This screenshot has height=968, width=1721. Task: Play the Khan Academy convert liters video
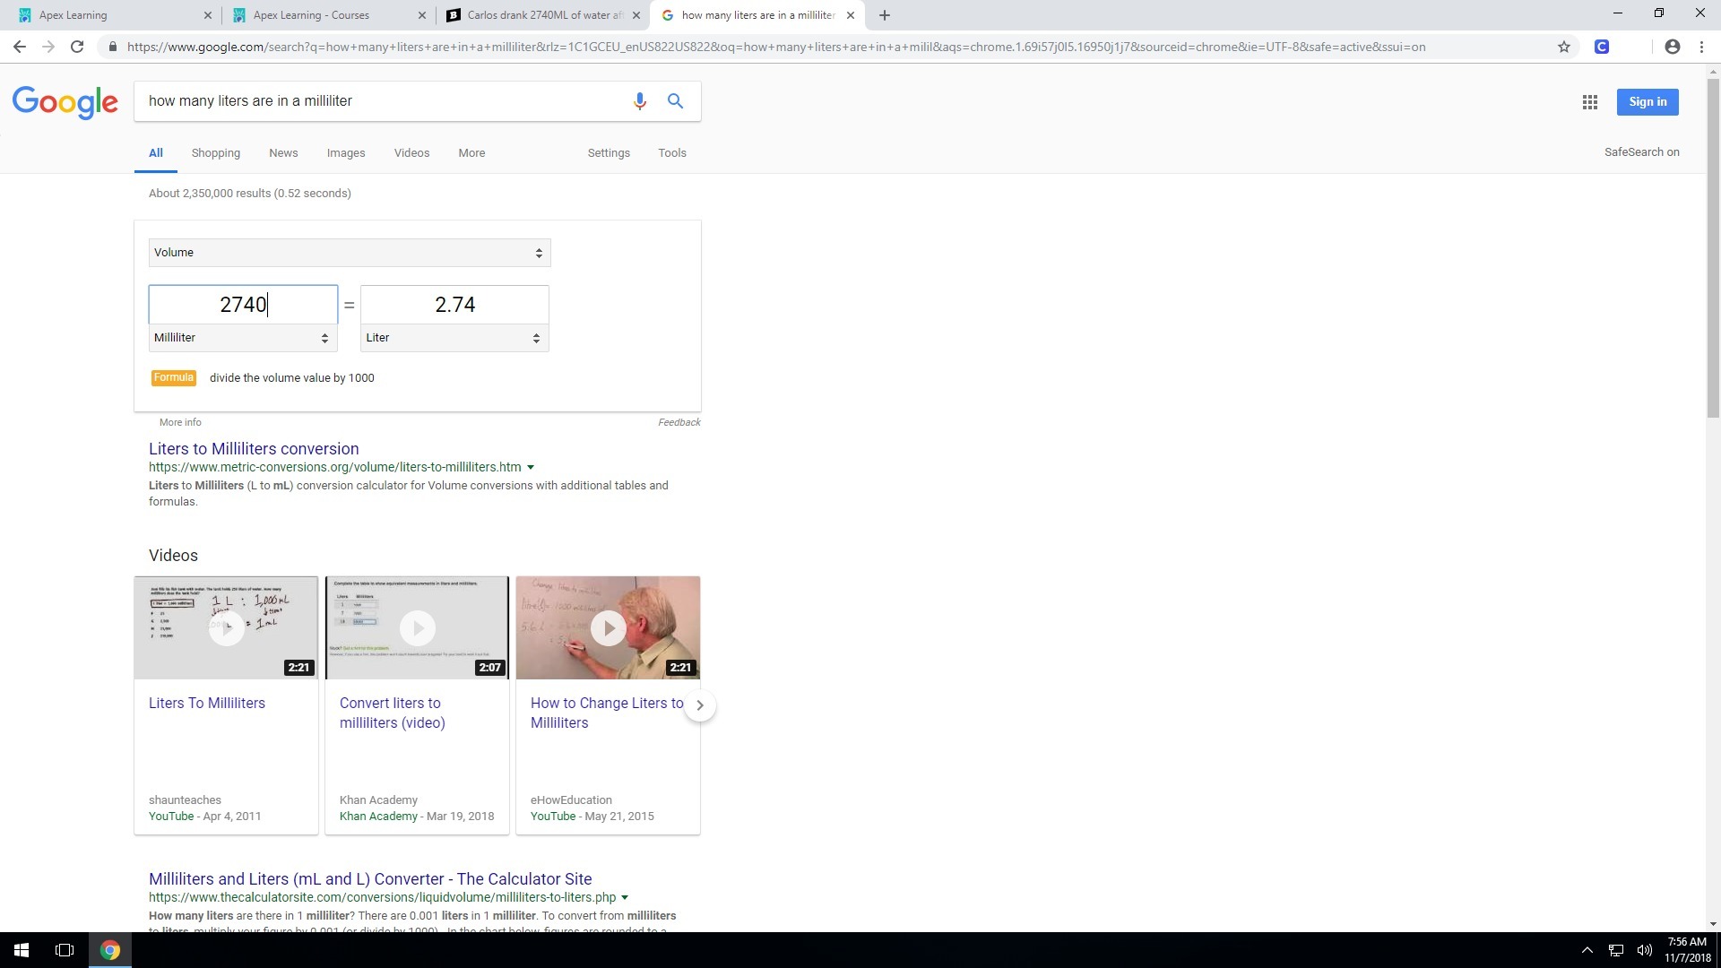click(x=417, y=628)
